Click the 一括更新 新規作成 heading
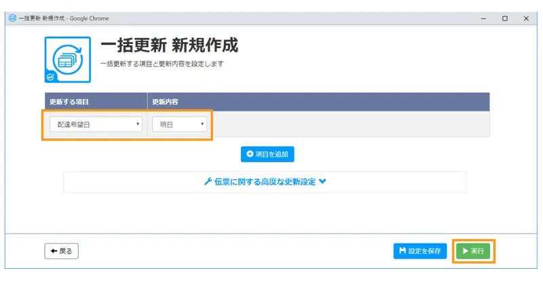Screen dimensions: 543x283 point(169,45)
